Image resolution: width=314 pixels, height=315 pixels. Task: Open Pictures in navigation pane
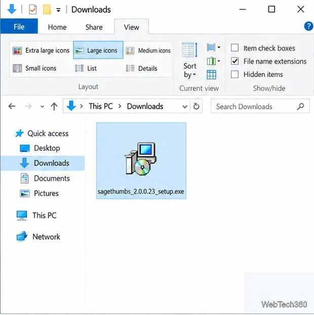pyautogui.click(x=40, y=193)
